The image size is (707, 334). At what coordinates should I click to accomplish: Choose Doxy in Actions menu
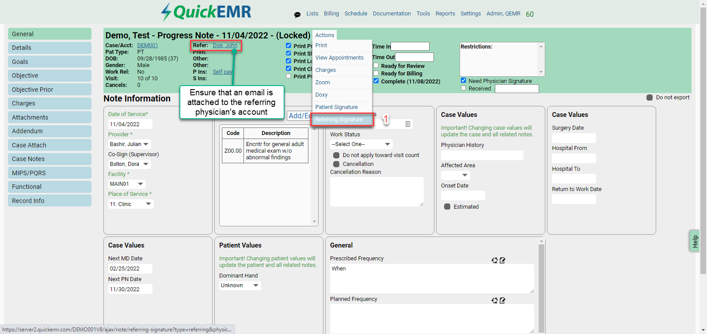click(x=342, y=95)
